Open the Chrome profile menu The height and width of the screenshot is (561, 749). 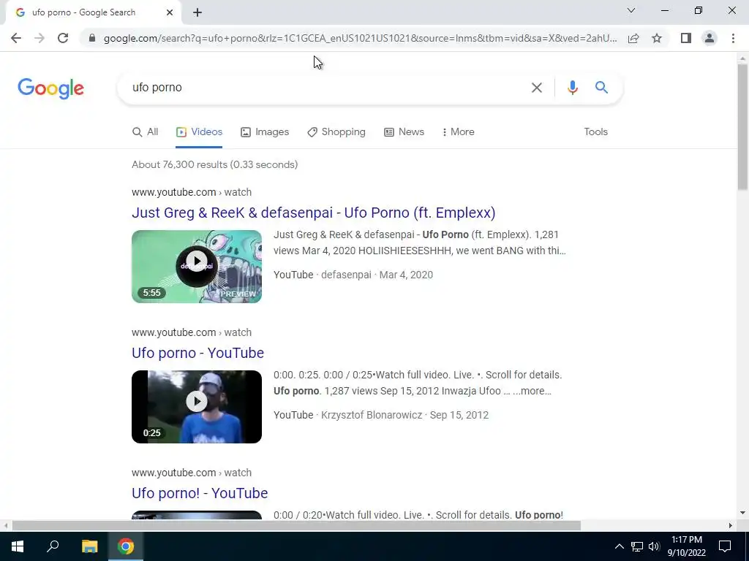tap(710, 38)
